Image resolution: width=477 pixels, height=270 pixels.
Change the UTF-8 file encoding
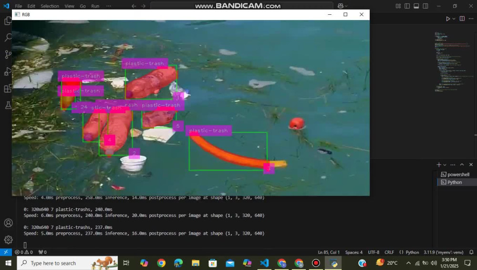pos(373,252)
